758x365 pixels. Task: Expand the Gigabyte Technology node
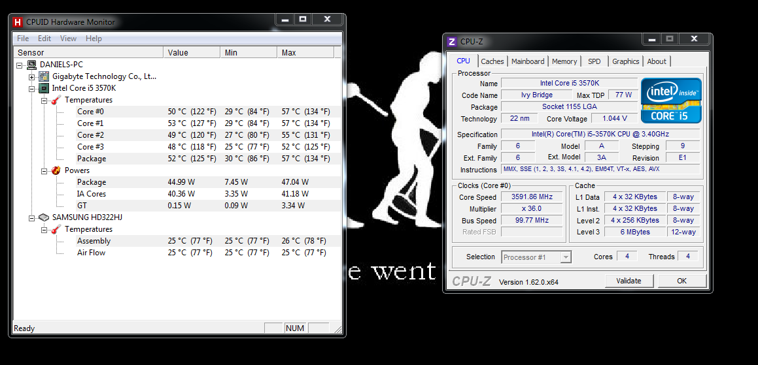click(32, 76)
